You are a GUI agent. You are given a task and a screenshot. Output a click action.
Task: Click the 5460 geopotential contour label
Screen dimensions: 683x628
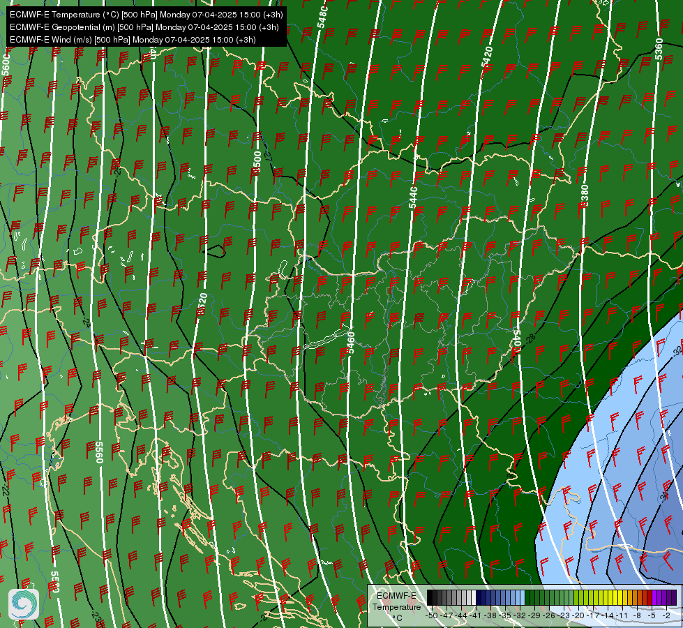[351, 343]
